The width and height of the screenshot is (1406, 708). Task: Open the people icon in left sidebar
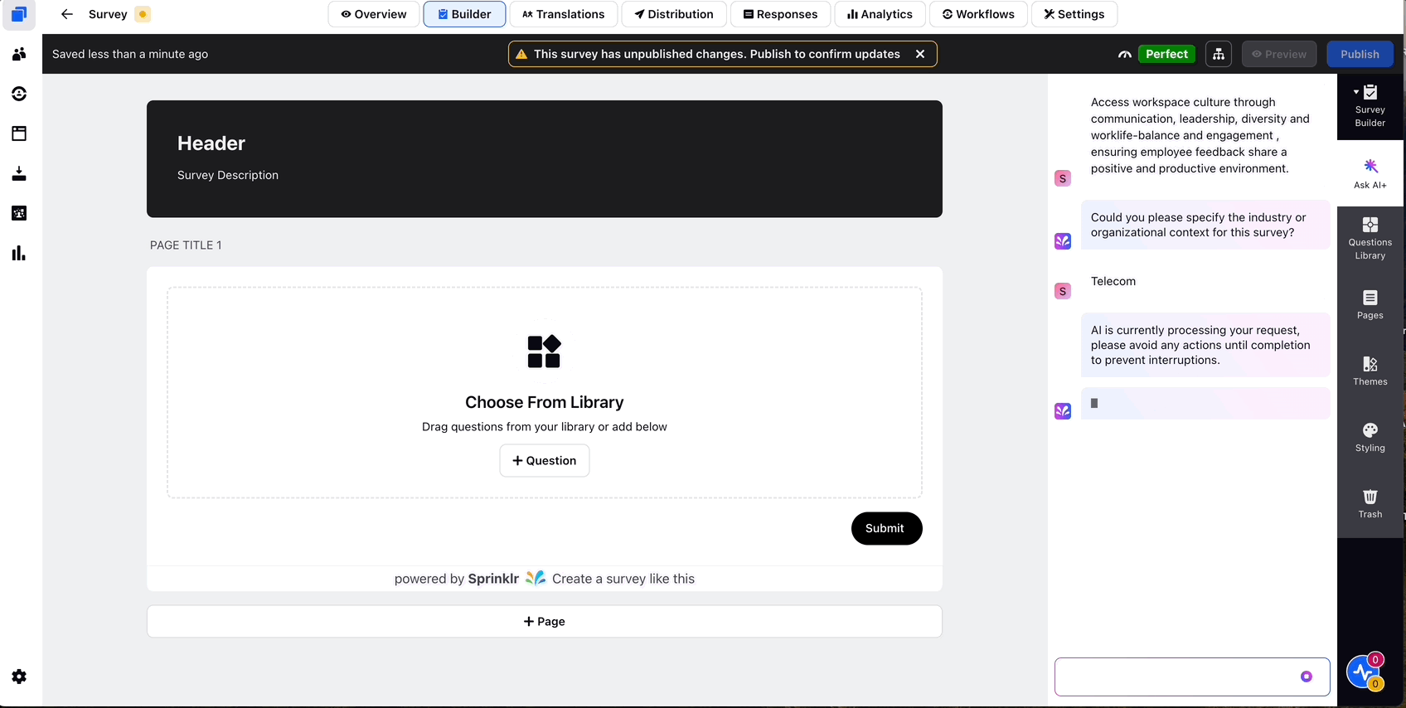coord(19,54)
